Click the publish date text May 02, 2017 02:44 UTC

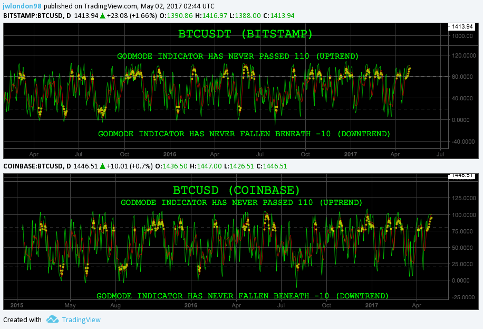[177, 6]
